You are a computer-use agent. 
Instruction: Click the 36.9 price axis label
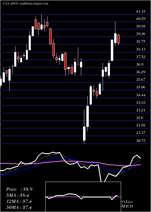140,64
